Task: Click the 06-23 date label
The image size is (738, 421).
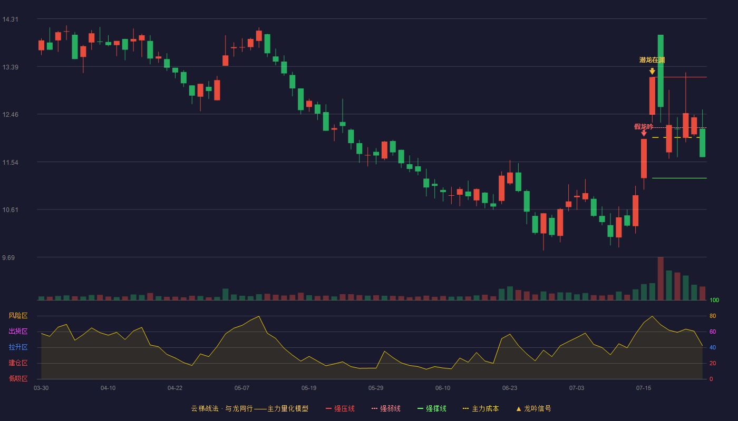Action: (x=510, y=388)
